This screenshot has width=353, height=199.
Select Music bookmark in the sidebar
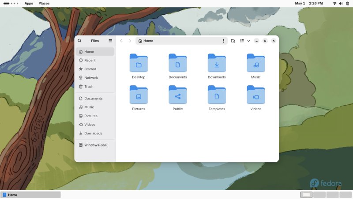click(x=95, y=107)
